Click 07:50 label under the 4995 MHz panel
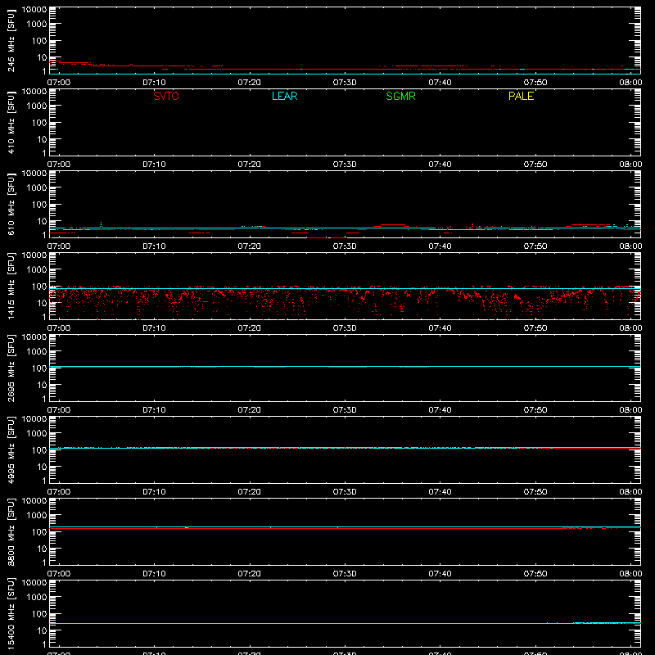The image size is (655, 655). [x=535, y=492]
